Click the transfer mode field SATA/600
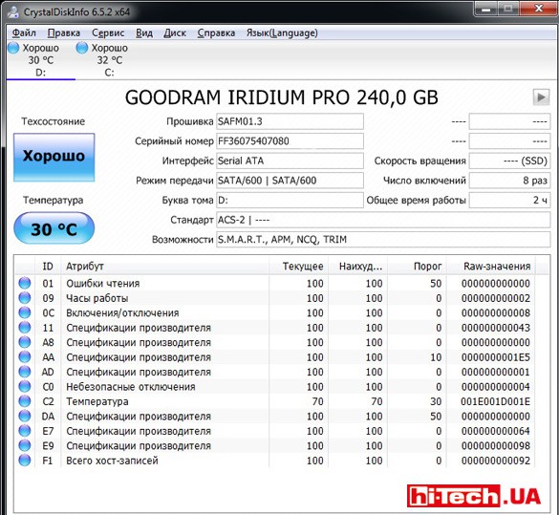The height and width of the screenshot is (515, 559). [290, 181]
